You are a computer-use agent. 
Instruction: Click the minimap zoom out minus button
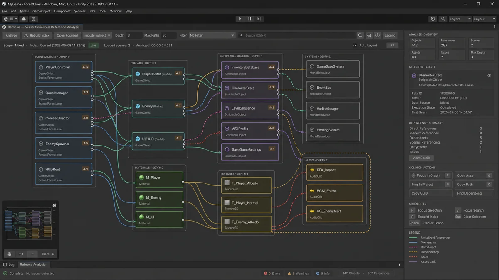pyautogui.click(x=32, y=254)
